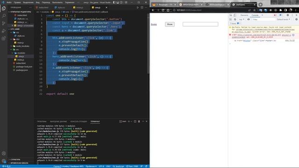Screen dimensions: 299x168
Task: Activate DevTools inspect element picker
Action: pos(231,15)
